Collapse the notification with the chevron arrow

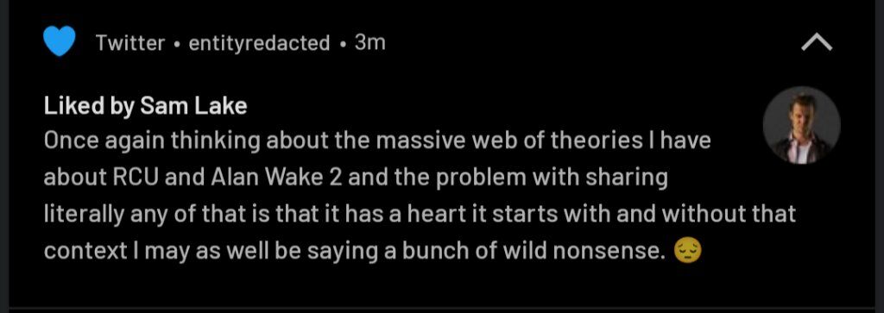817,43
